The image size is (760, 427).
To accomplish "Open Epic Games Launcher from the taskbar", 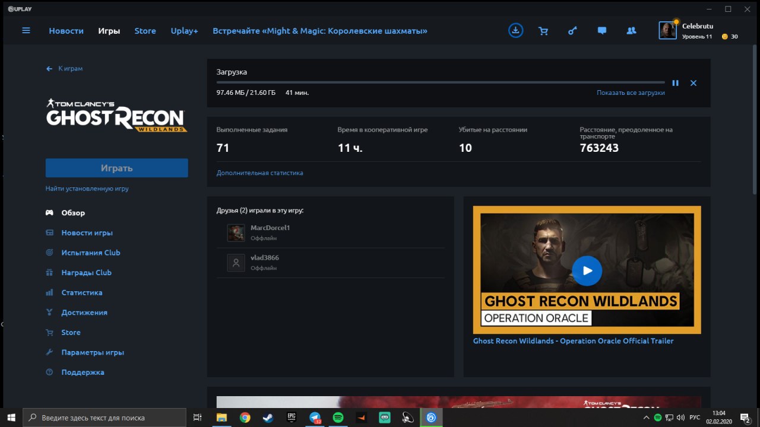I will [292, 418].
